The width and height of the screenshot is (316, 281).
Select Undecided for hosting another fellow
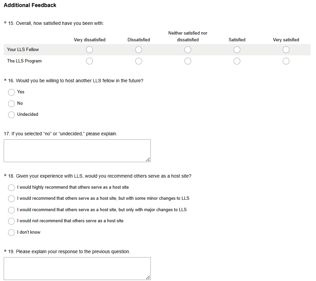[11, 114]
